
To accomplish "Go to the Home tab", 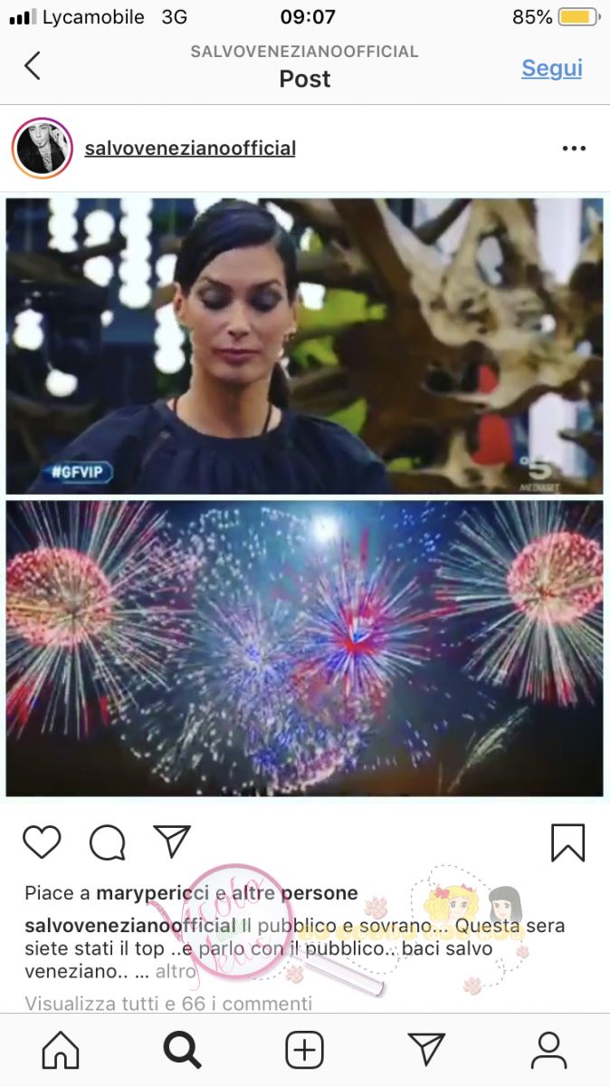I will [61, 1050].
